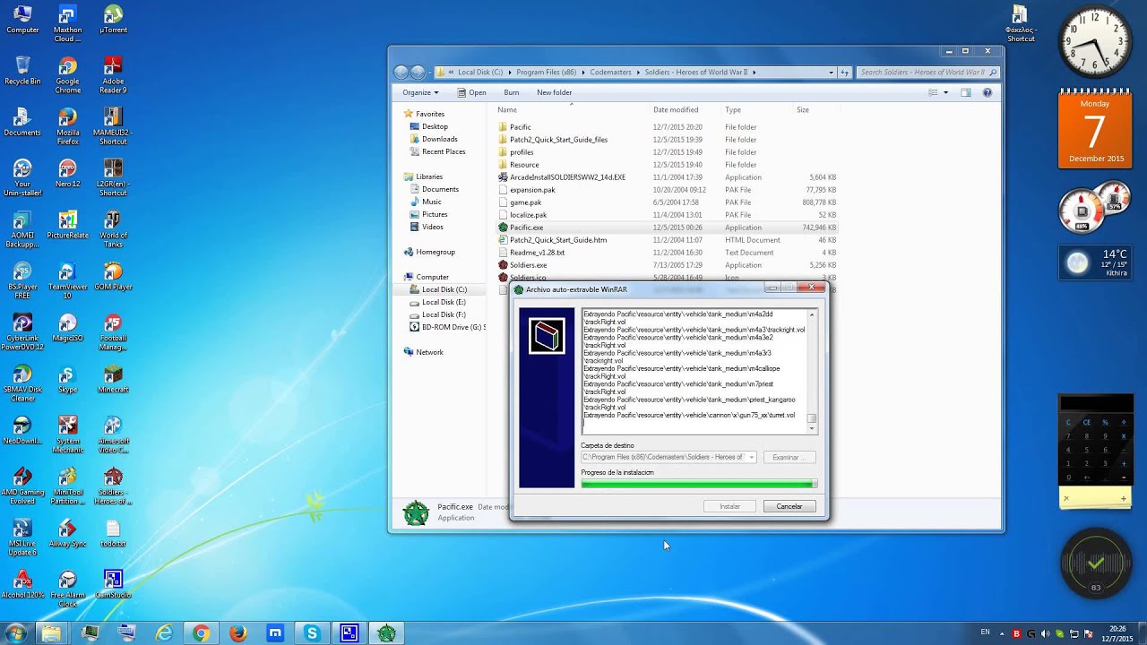The height and width of the screenshot is (645, 1147).
Task: Select the TeamViewer 10 desktop icon
Action: (x=67, y=281)
